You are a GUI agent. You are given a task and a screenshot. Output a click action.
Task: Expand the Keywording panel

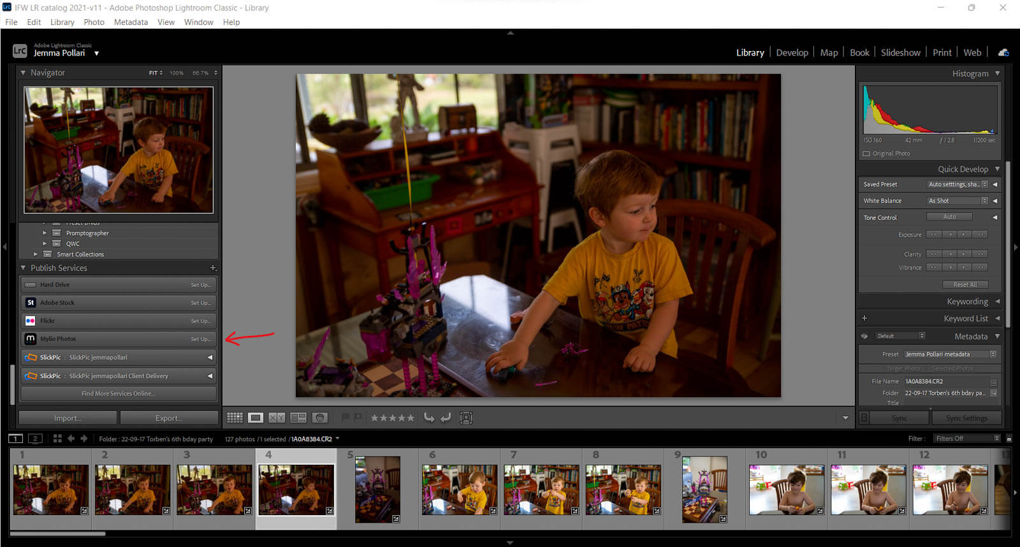click(997, 302)
